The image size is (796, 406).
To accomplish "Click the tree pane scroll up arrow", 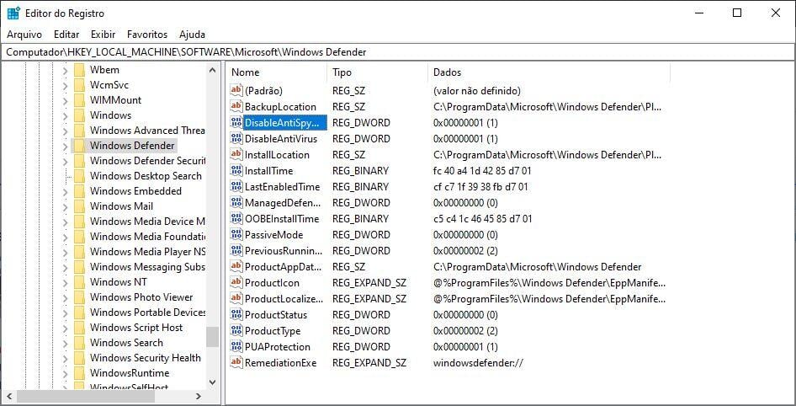I will [212, 71].
